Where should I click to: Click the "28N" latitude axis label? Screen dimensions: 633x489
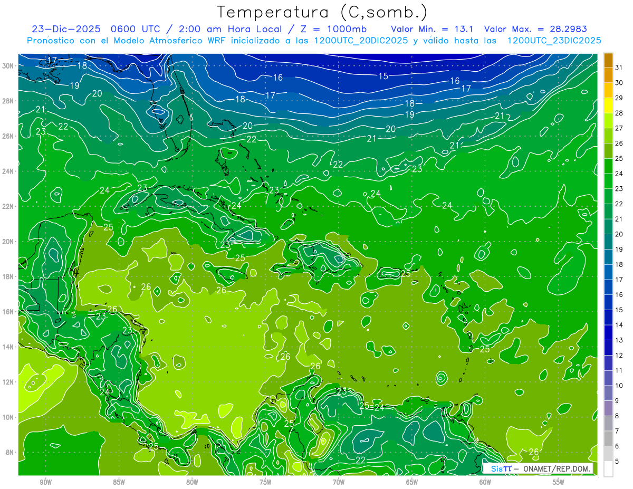point(9,101)
